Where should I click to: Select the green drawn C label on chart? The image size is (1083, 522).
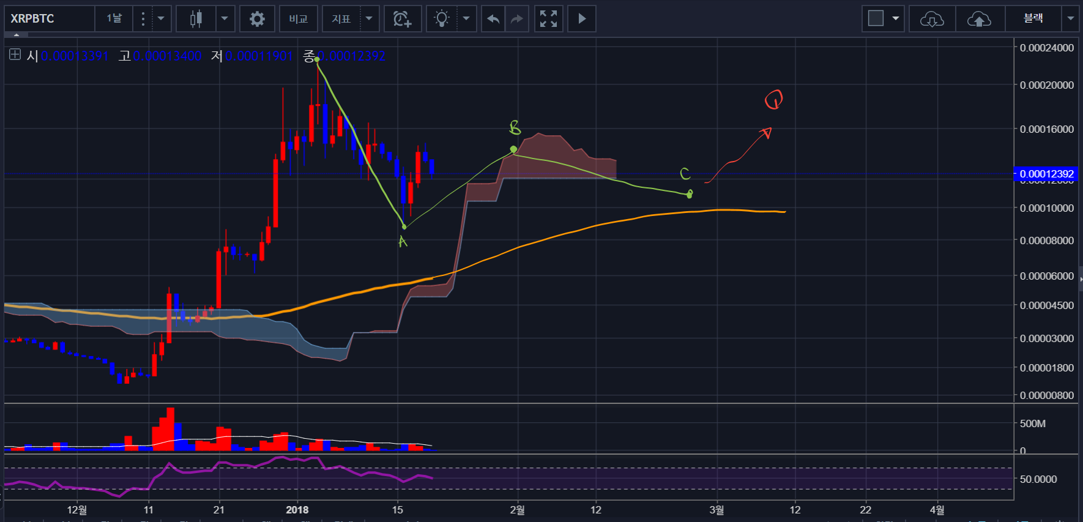pyautogui.click(x=685, y=174)
